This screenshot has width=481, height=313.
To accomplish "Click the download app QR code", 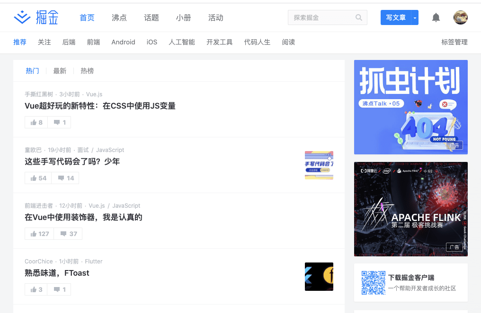I will [x=374, y=283].
